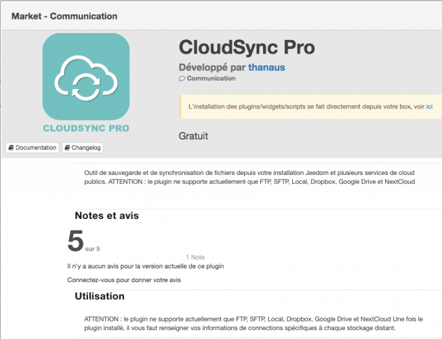
Task: Follow the 'ici' installation link
Action: tap(429, 106)
